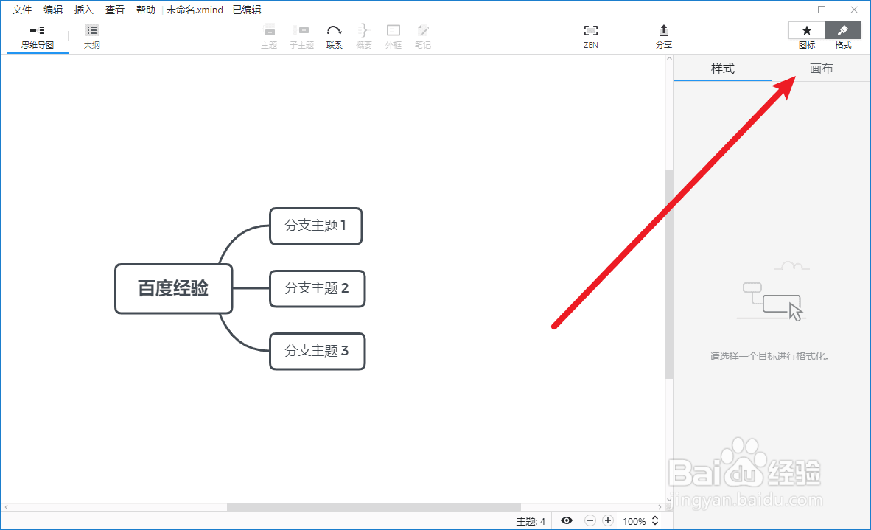Enter ZEN mode
The width and height of the screenshot is (871, 530).
click(x=591, y=37)
